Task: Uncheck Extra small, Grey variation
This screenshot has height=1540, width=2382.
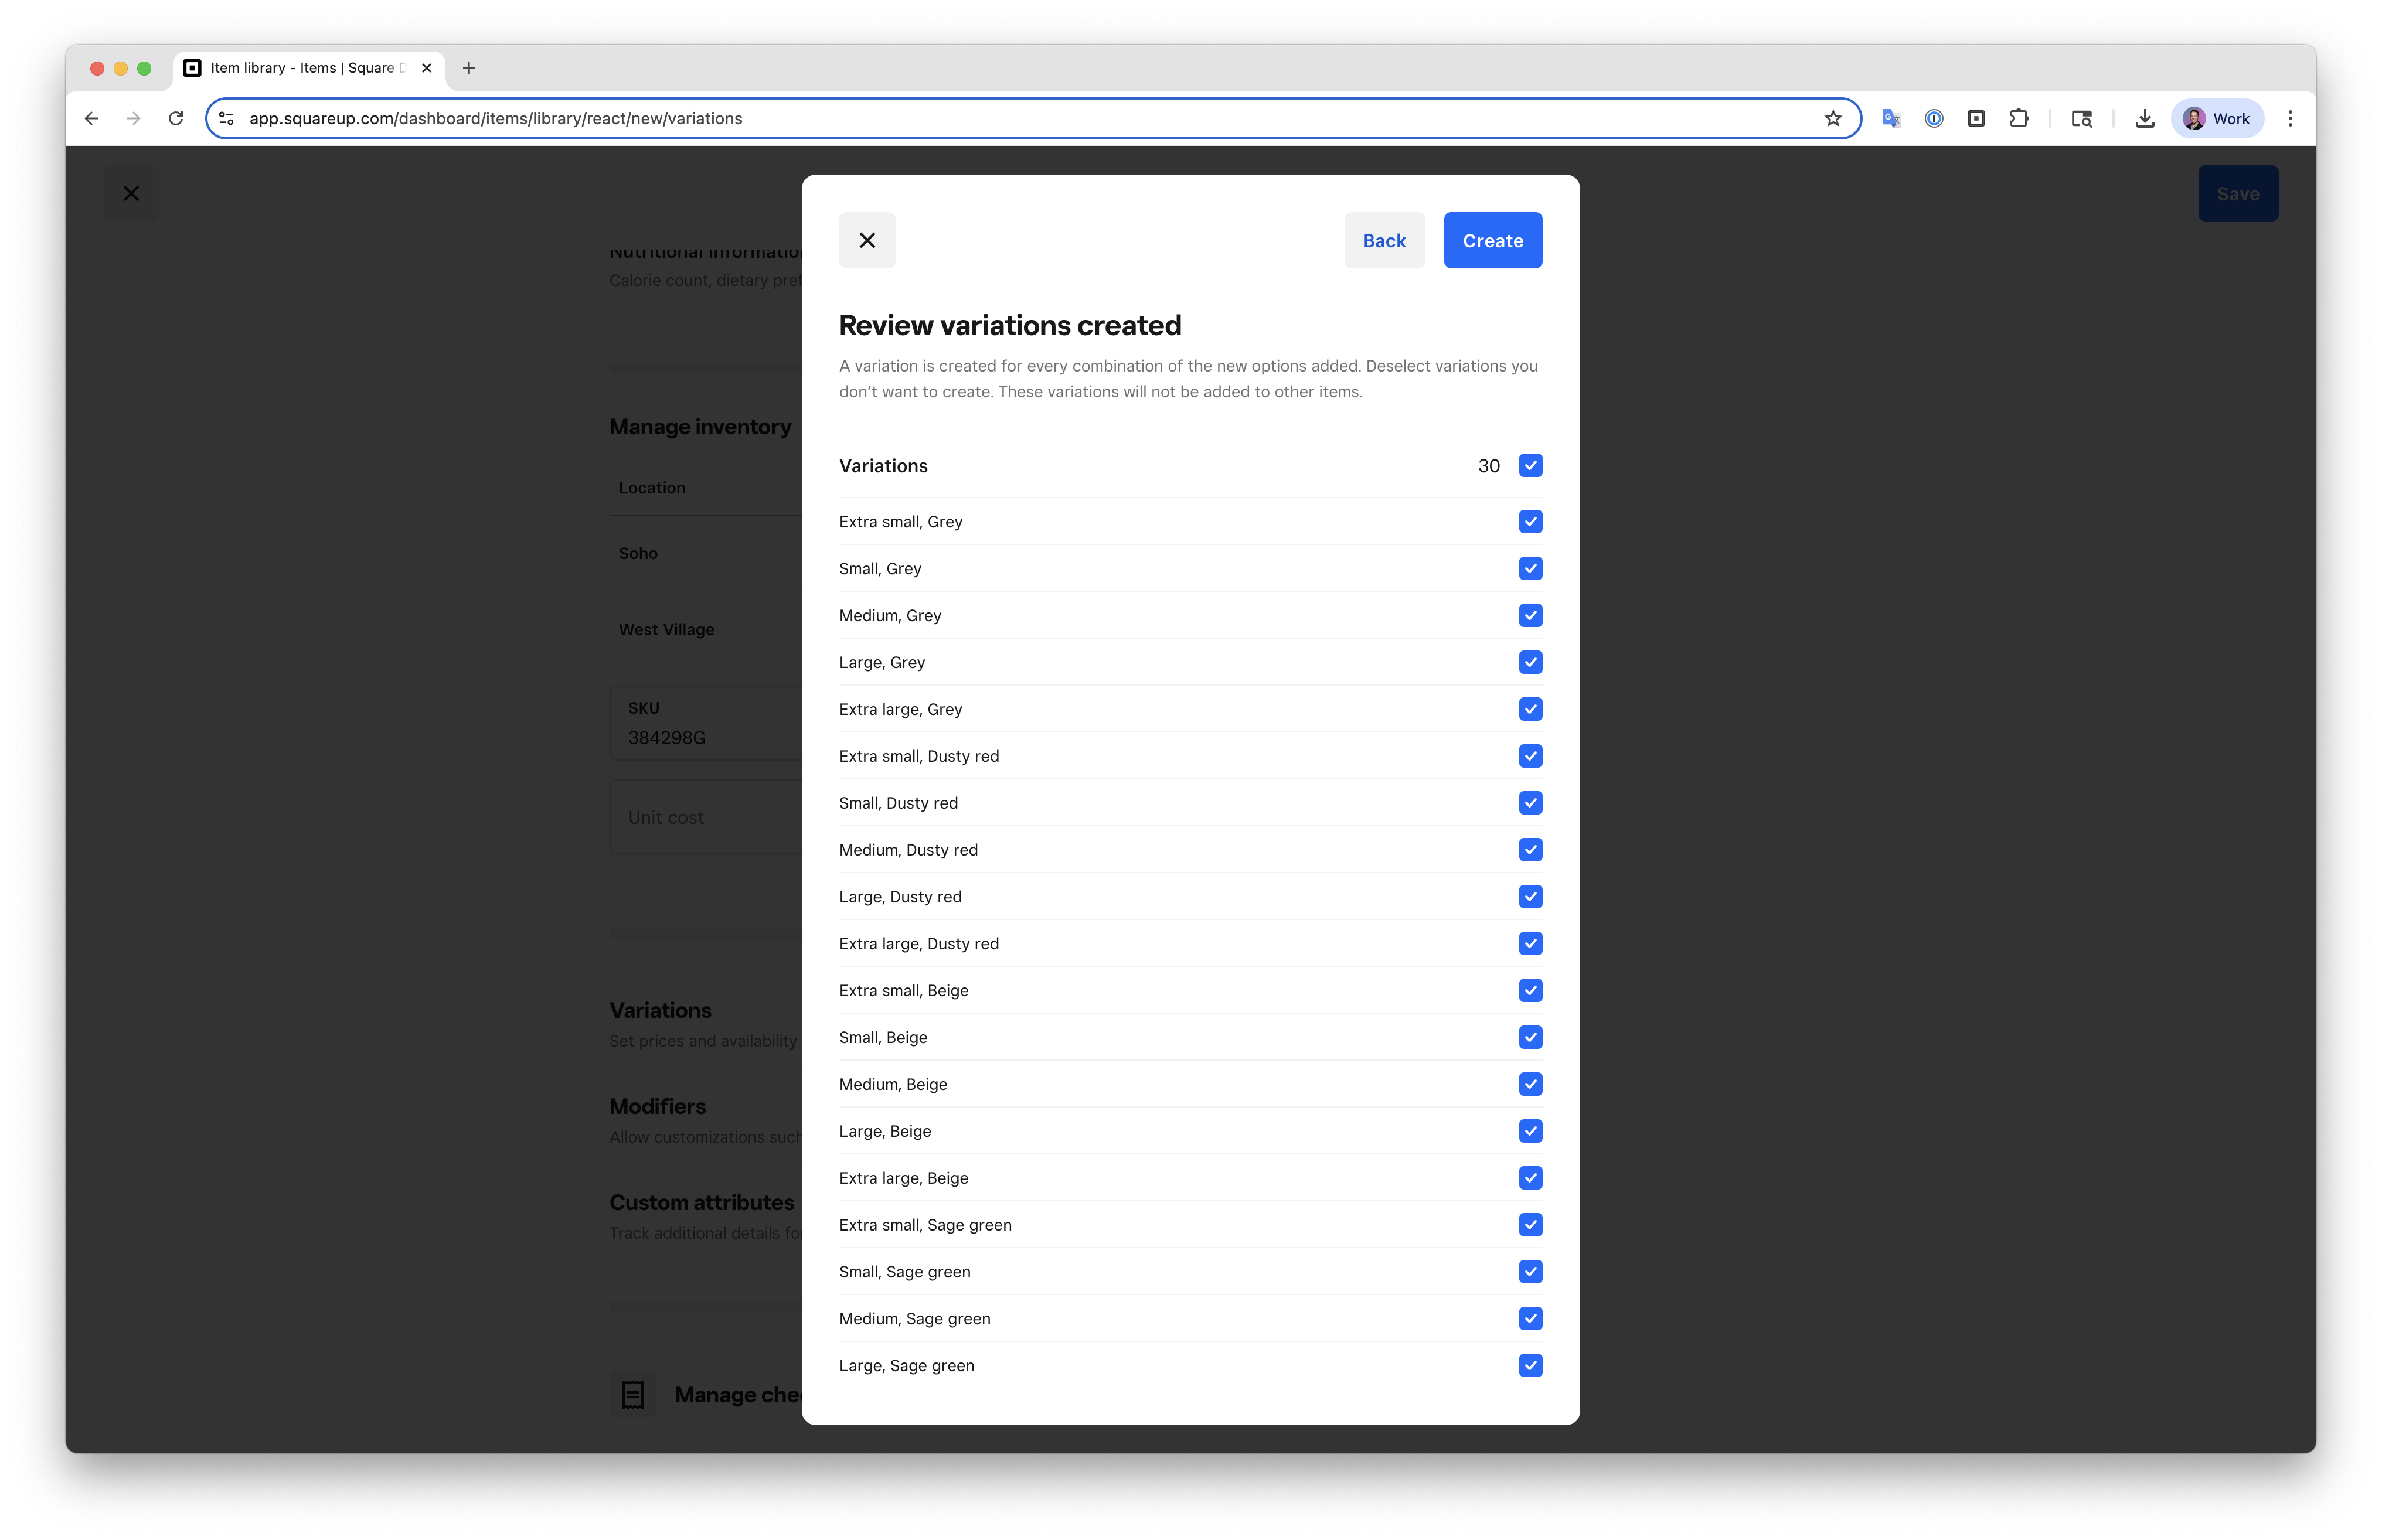Action: click(1530, 521)
